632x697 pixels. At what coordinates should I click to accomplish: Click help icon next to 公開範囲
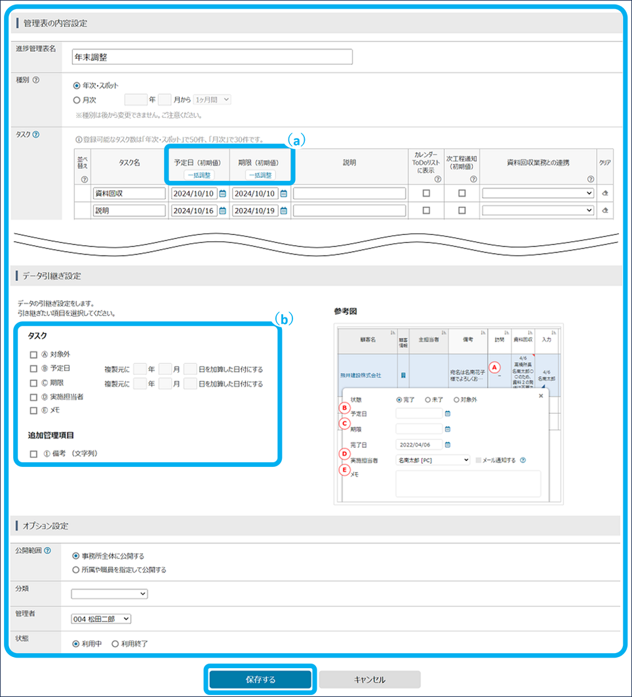(x=47, y=551)
